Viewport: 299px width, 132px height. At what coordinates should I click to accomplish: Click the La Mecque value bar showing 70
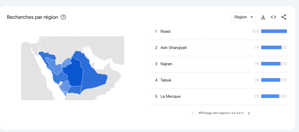click(x=274, y=96)
